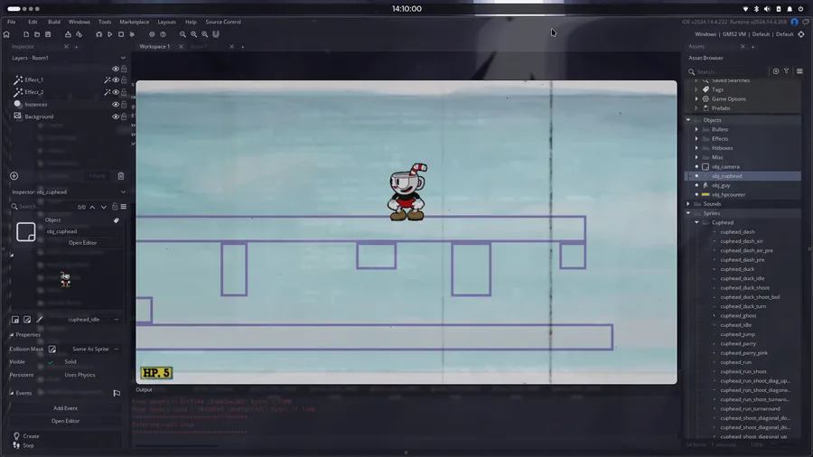813x457 pixels.
Task: Create an executable with the export icon
Action: [68, 34]
